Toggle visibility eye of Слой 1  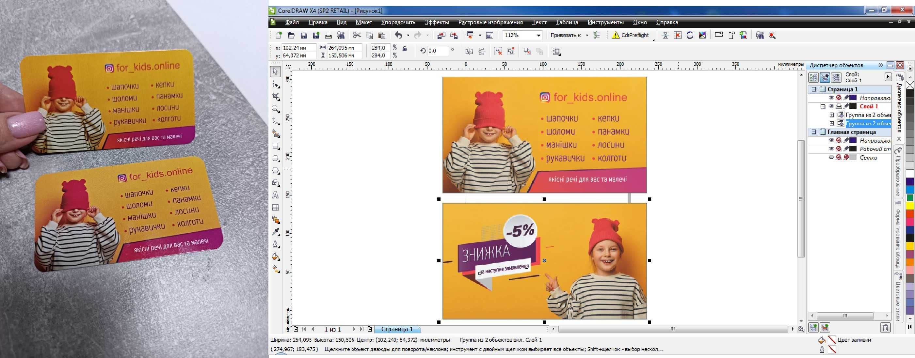[831, 106]
